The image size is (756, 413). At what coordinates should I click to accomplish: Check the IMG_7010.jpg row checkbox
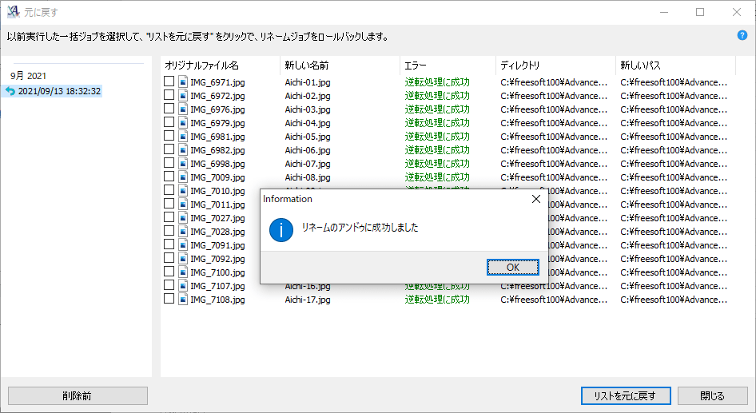[x=169, y=190]
